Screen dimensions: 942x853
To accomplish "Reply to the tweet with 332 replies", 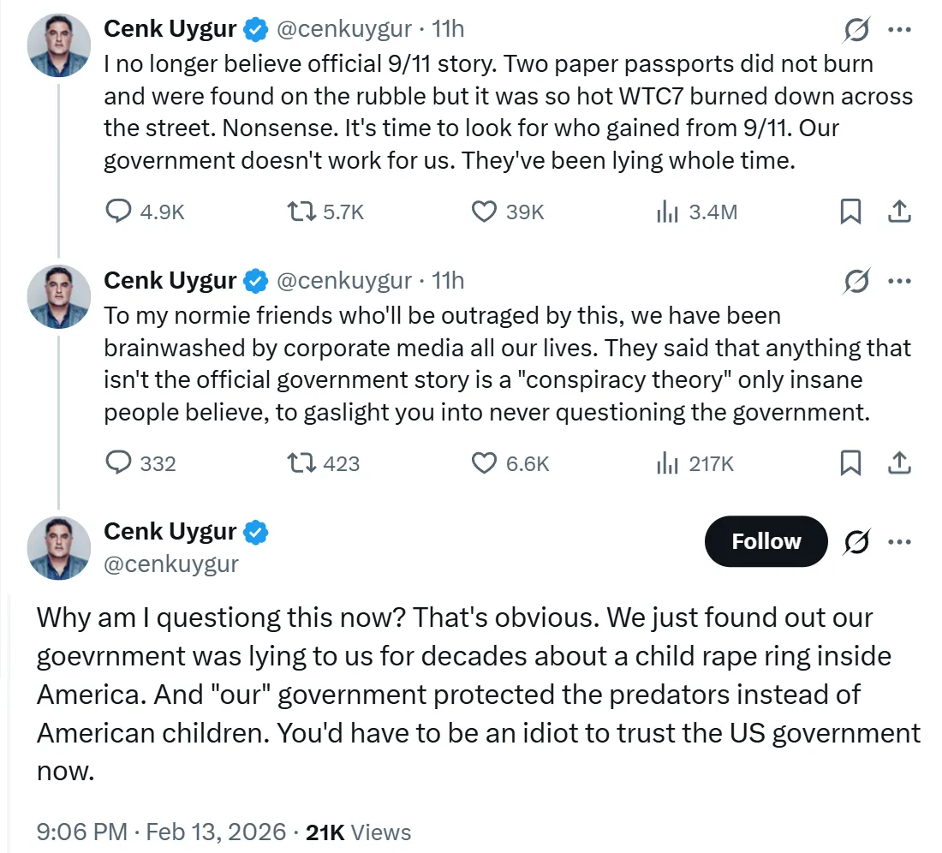I will (x=118, y=463).
